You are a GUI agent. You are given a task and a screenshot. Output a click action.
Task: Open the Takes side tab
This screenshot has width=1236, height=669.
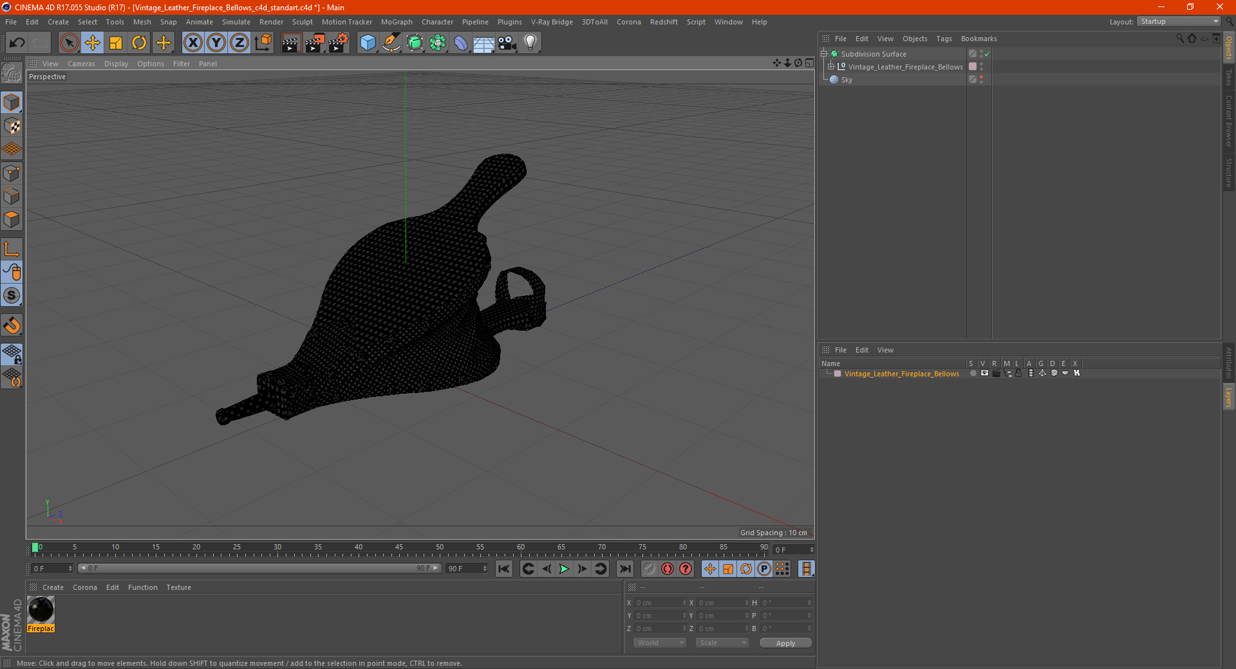click(x=1229, y=77)
